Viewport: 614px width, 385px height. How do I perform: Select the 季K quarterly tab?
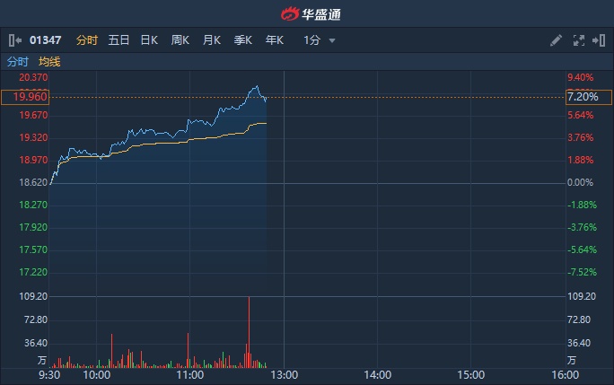243,40
